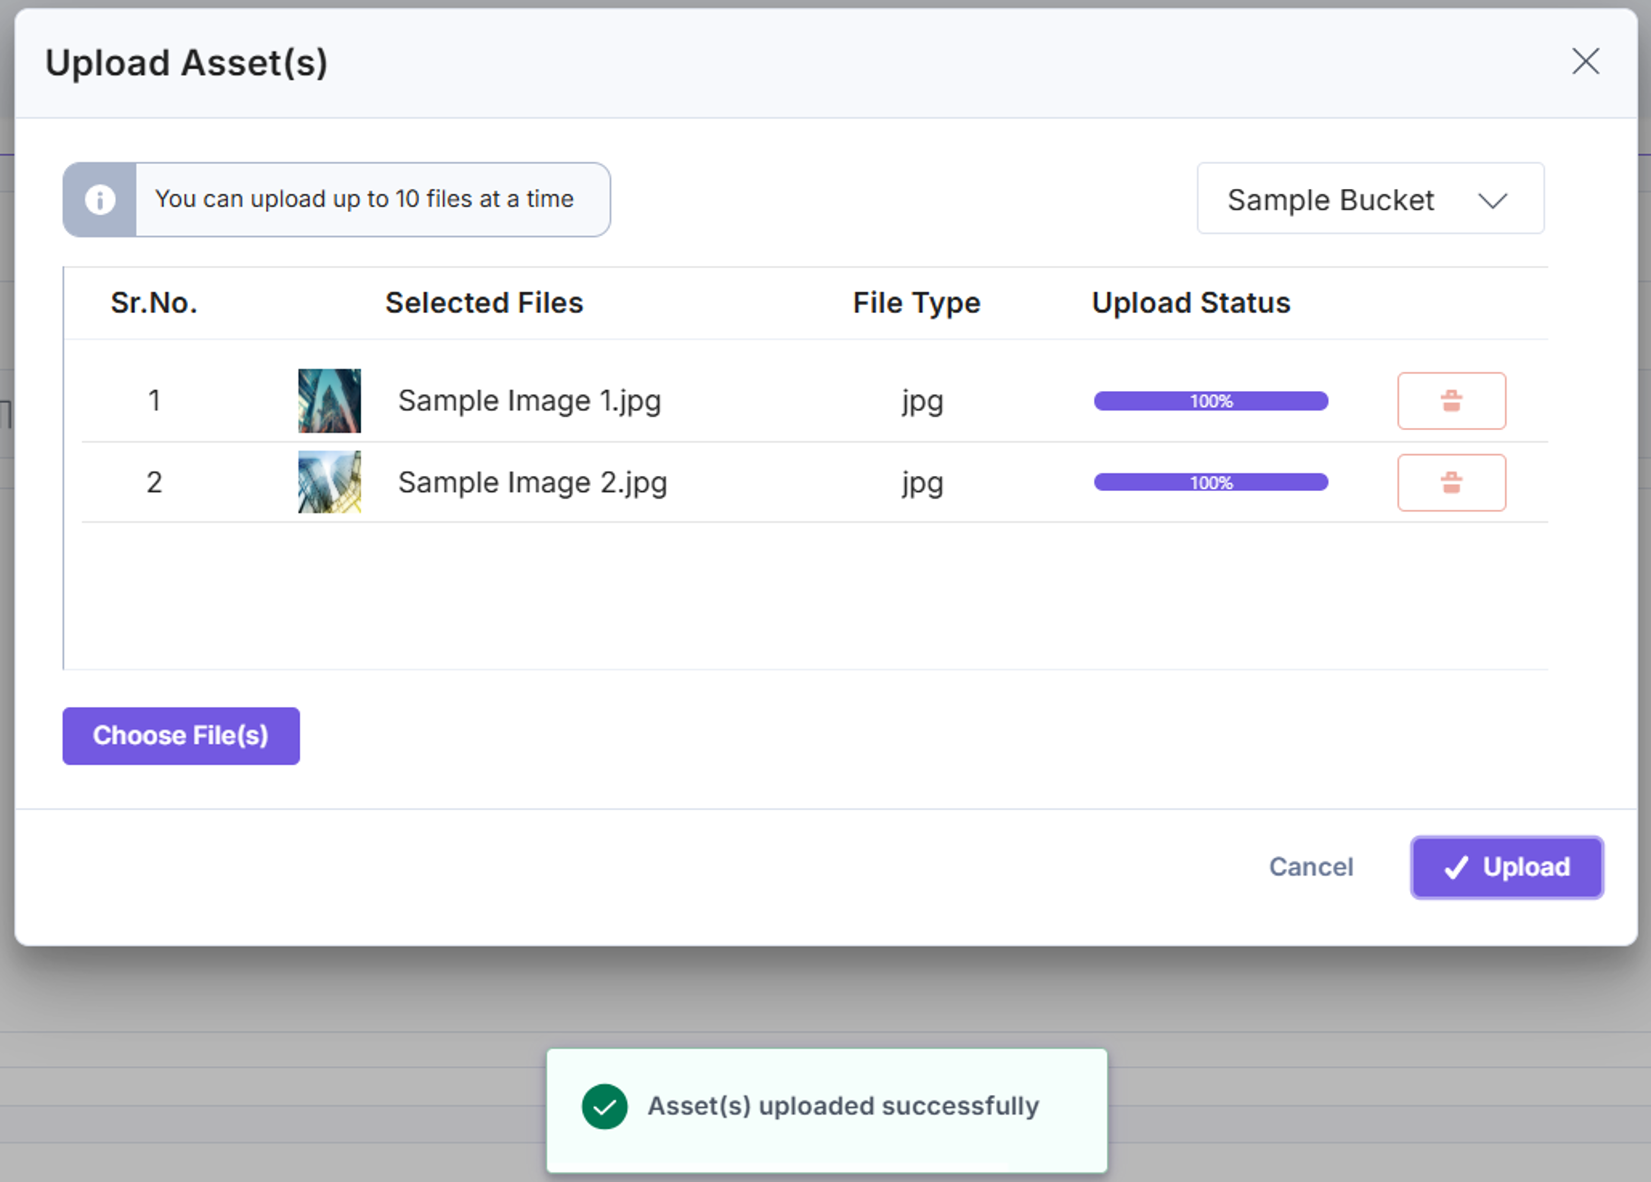Click the Upload Asset(s) dialog title
Image resolution: width=1651 pixels, height=1182 pixels.
click(x=186, y=63)
